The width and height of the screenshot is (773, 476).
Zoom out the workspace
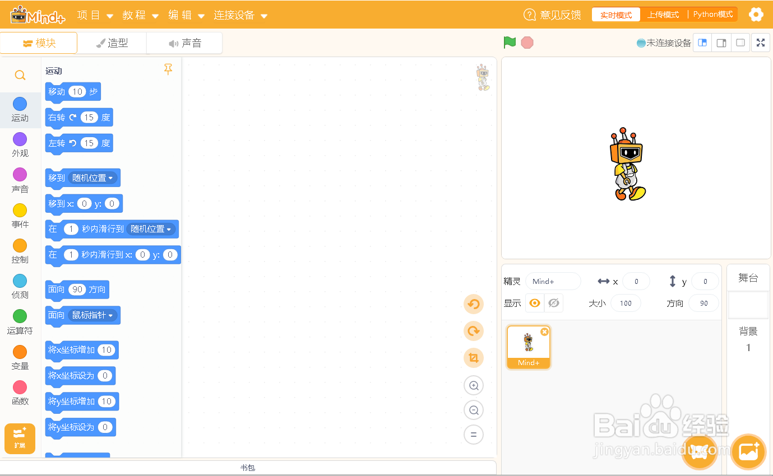(x=474, y=410)
